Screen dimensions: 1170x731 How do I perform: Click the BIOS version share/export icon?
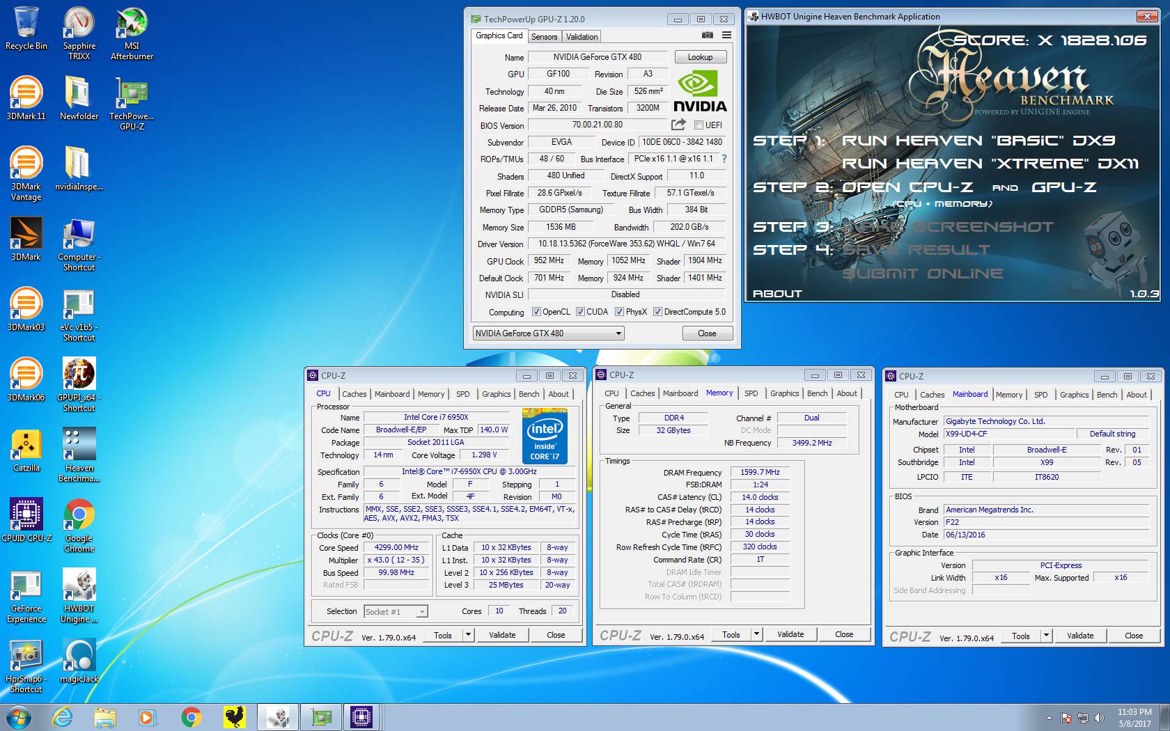[x=678, y=125]
